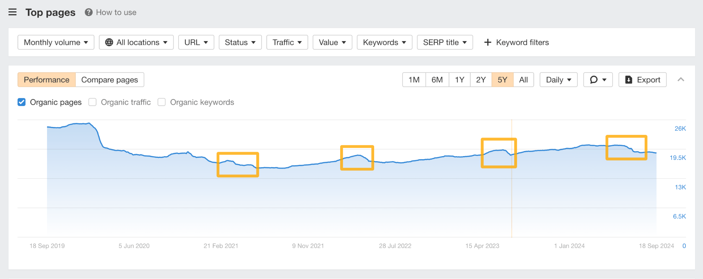The height and width of the screenshot is (279, 703).
Task: Click the Export download icon
Action: 629,80
